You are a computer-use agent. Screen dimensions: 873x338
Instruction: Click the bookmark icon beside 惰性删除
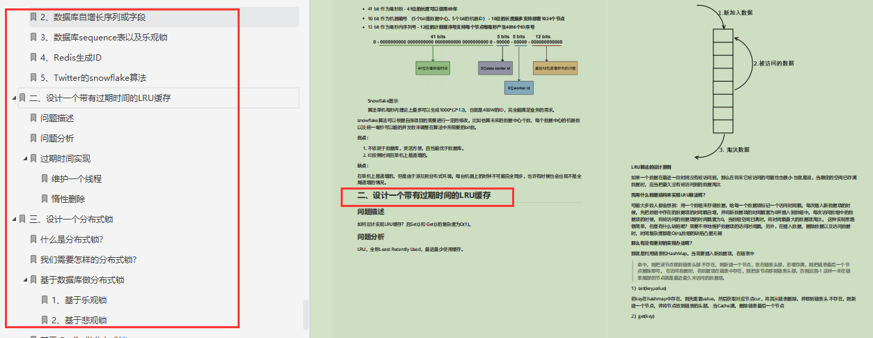pos(45,199)
